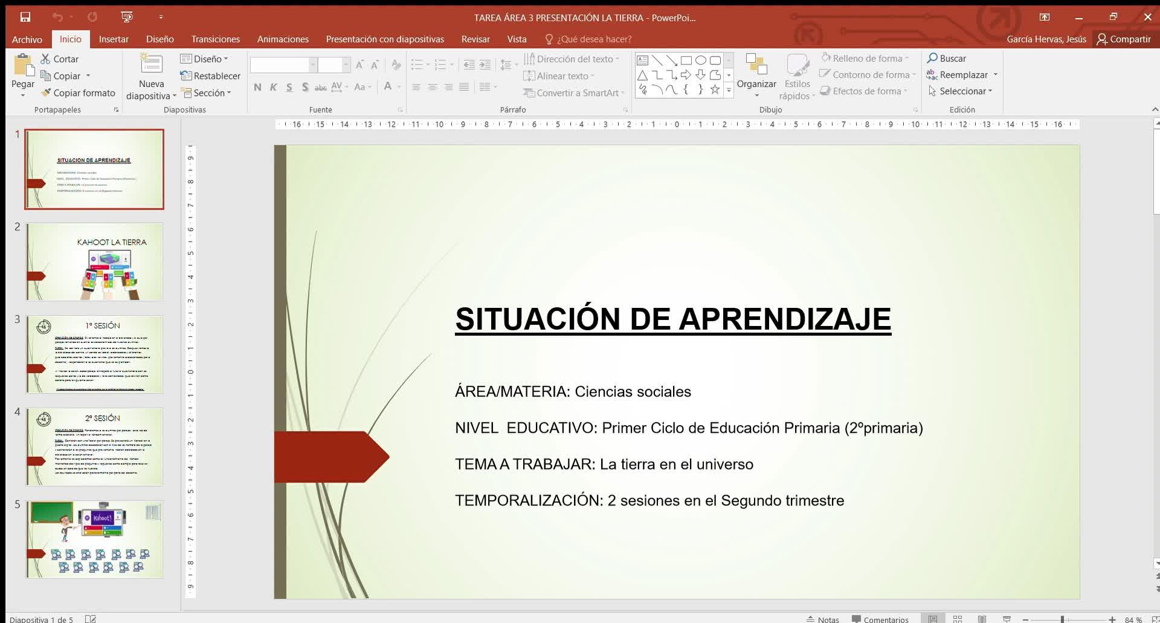Click the Pegar clipboard icon
This screenshot has width=1160, height=623.
23,65
